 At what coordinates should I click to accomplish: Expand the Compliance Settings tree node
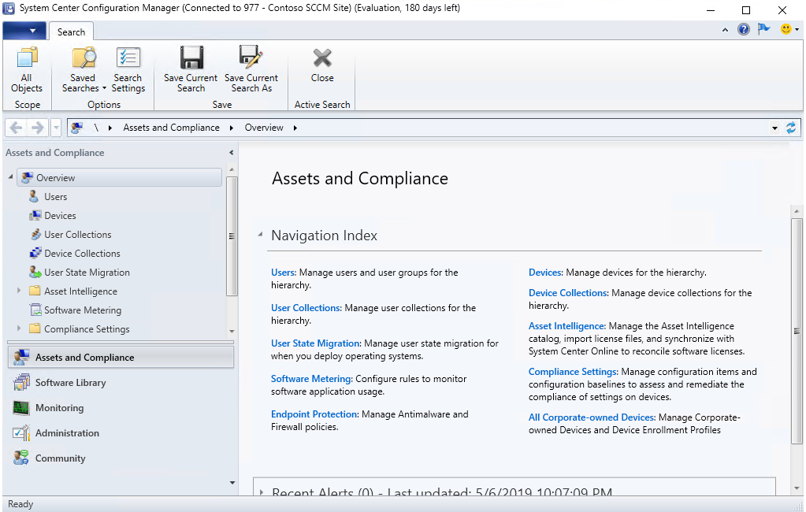[19, 328]
